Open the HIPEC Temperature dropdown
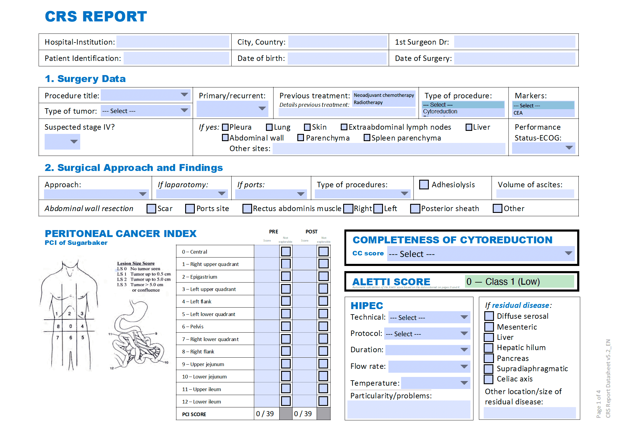 pyautogui.click(x=436, y=383)
